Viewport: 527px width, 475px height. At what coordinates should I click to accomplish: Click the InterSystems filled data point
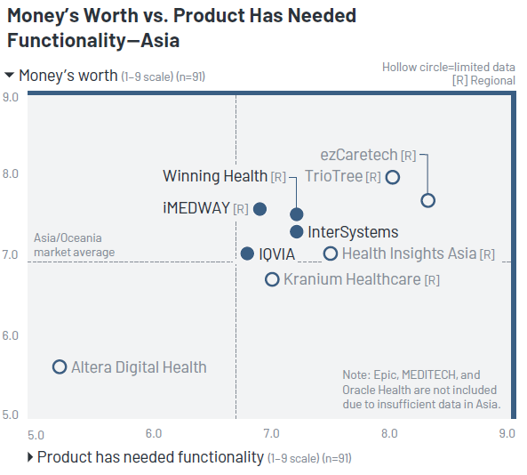coord(297,231)
